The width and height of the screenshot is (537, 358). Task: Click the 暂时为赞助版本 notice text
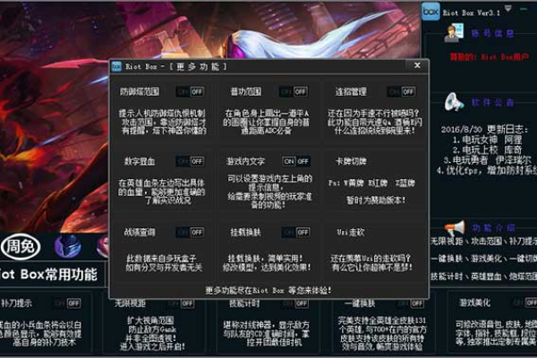[x=376, y=200]
